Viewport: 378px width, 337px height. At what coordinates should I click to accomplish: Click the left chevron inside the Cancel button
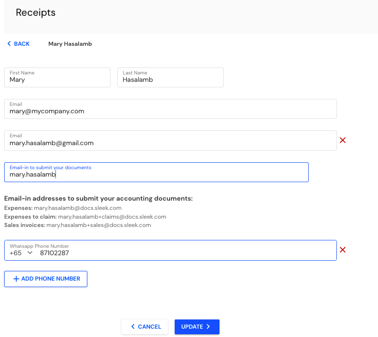(x=133, y=327)
